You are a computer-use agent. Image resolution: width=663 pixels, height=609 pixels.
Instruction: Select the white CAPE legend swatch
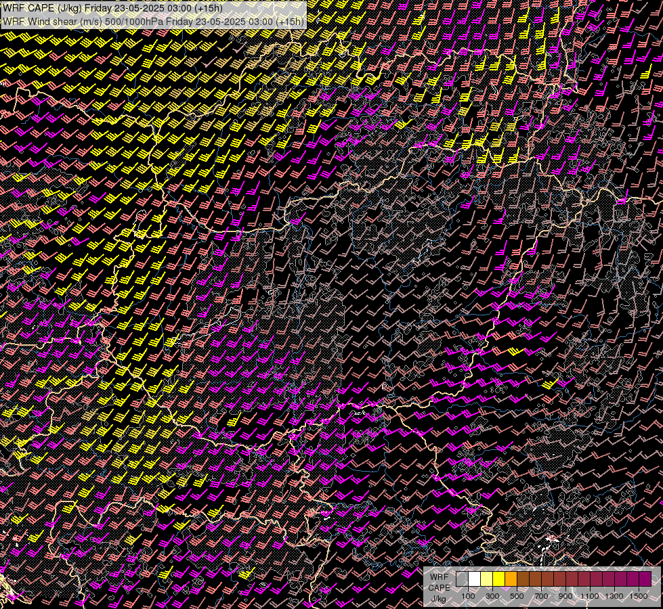point(475,579)
